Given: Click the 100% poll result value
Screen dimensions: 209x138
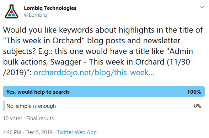Looking at the screenshot, I should 194,92.
